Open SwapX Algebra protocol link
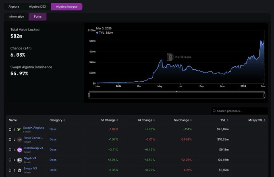 pos(33,128)
